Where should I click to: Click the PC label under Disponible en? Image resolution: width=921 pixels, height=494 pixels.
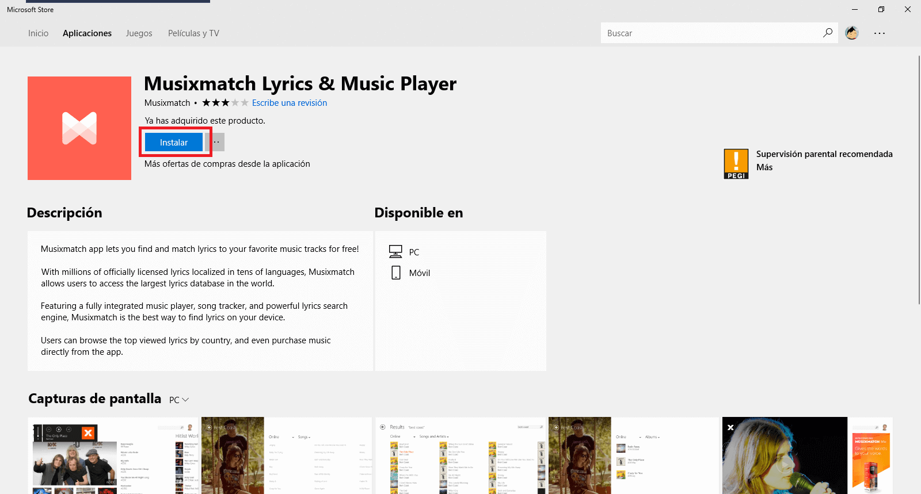pyautogui.click(x=414, y=252)
